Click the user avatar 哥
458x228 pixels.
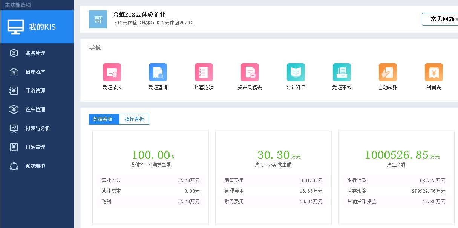point(98,19)
